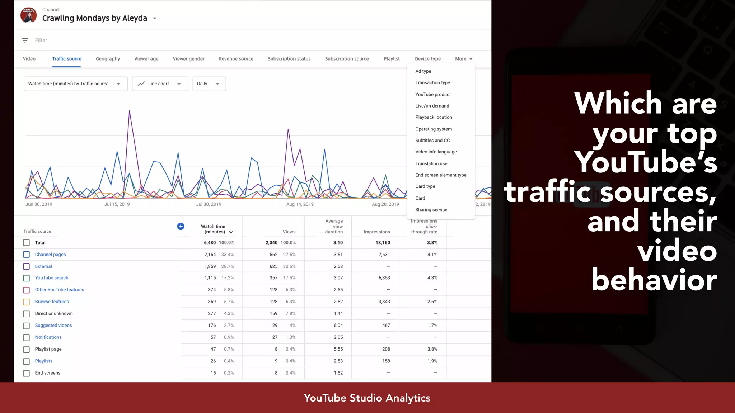
Task: Sort by the Impressions column header
Action: (376, 232)
